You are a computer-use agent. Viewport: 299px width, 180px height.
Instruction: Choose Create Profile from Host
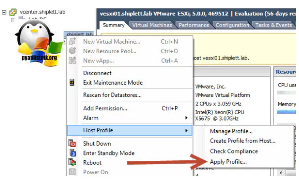tap(243, 141)
